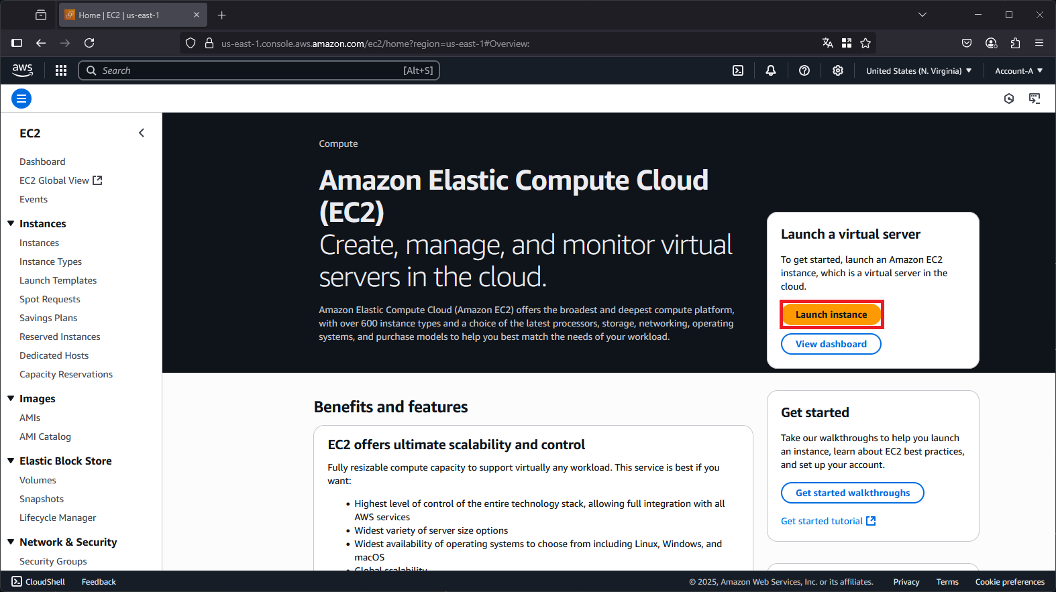The height and width of the screenshot is (592, 1056).
Task: Click the clock-shaped icon below the AWS header
Action: 1009,99
